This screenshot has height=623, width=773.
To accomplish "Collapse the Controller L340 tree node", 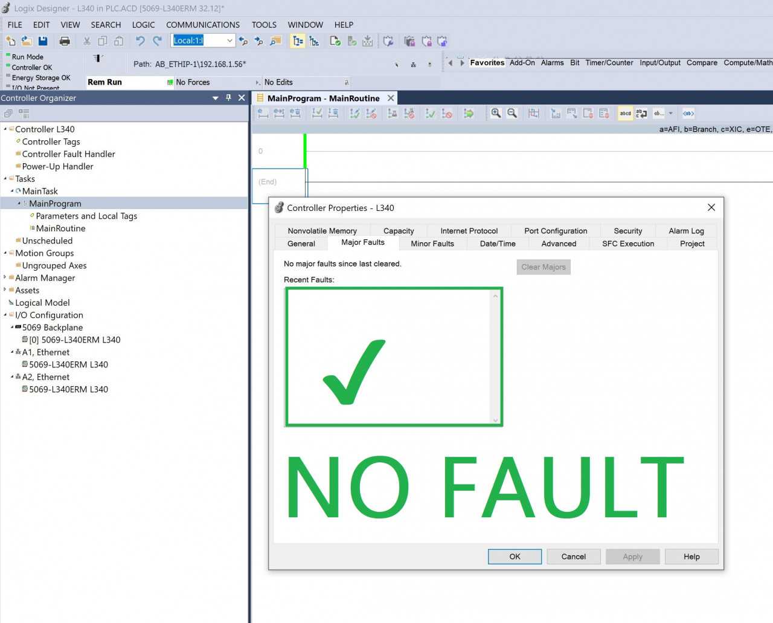I will pyautogui.click(x=5, y=129).
